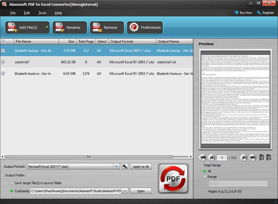The height and width of the screenshot is (204, 278).
Task: Go to previous preview page
Action: [x=211, y=158]
